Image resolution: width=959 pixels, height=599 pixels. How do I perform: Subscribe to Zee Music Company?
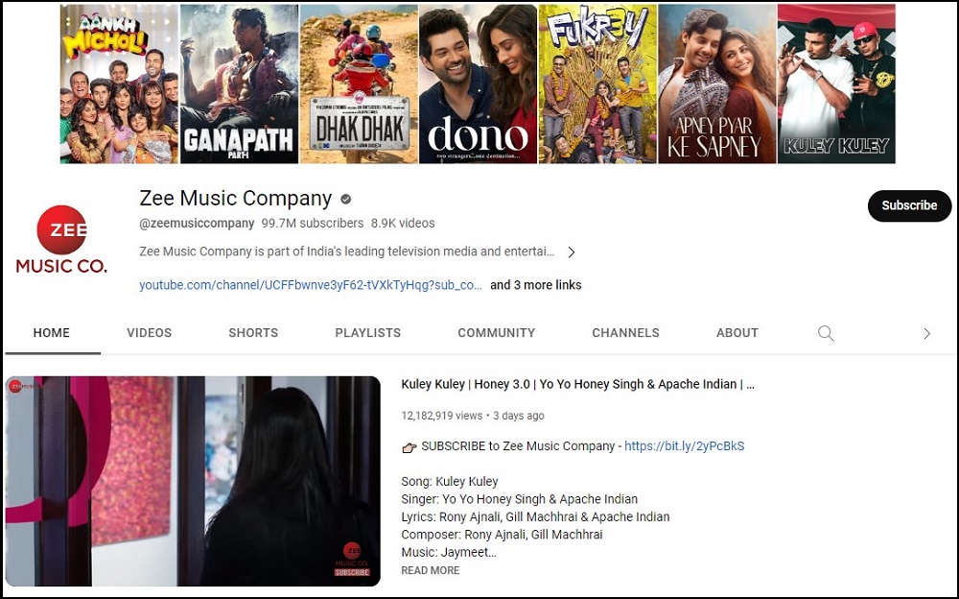click(909, 205)
